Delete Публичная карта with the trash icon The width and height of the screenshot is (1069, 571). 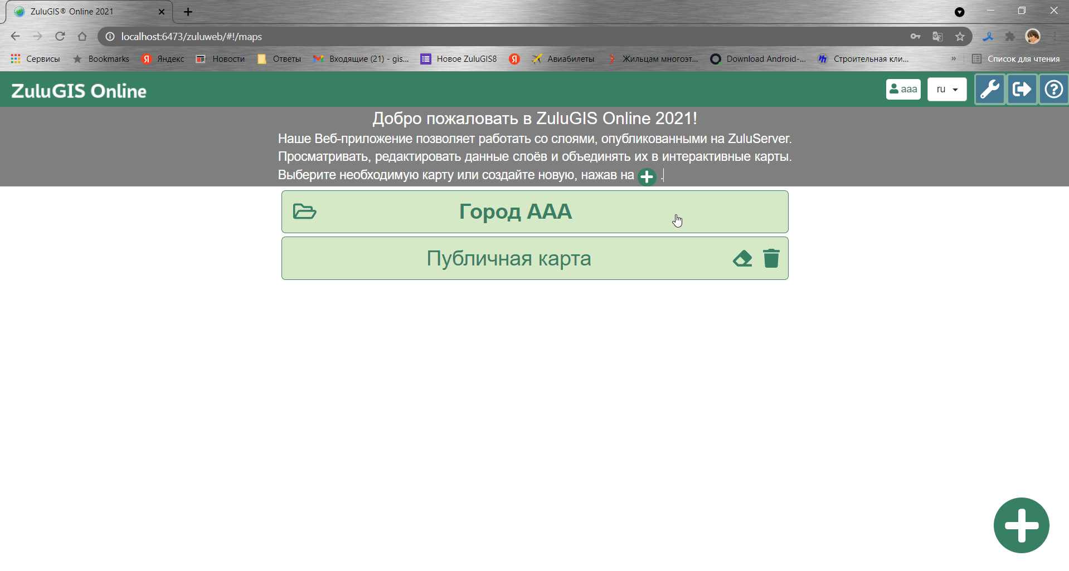pyautogui.click(x=771, y=258)
